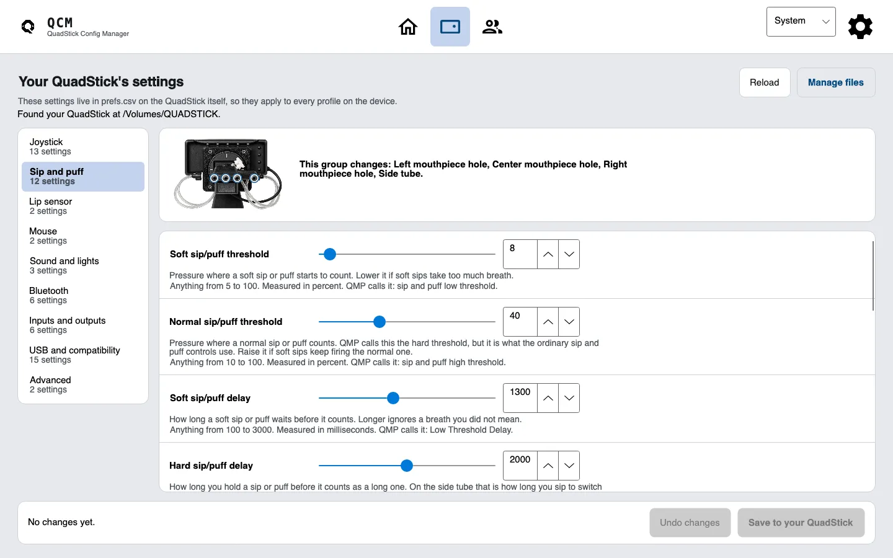Open the Lip sensor settings group
This screenshot has height=558, width=893.
[83, 206]
